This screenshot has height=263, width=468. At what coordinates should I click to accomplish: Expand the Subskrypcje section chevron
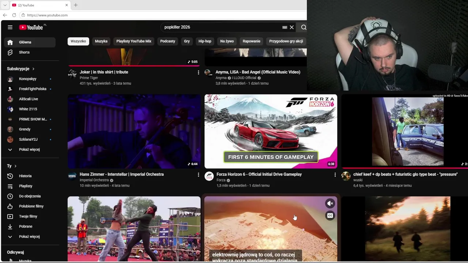coord(33,69)
